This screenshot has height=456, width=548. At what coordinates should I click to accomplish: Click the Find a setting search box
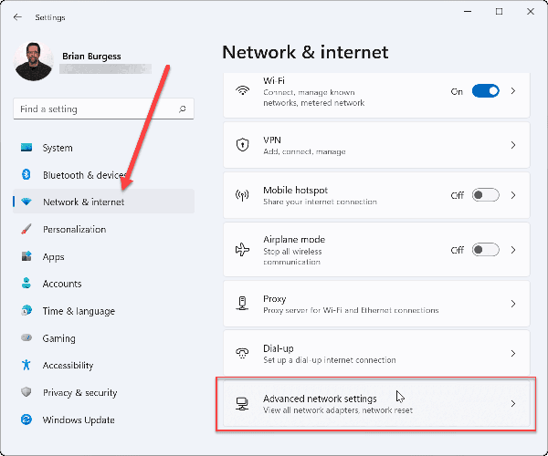click(x=103, y=109)
